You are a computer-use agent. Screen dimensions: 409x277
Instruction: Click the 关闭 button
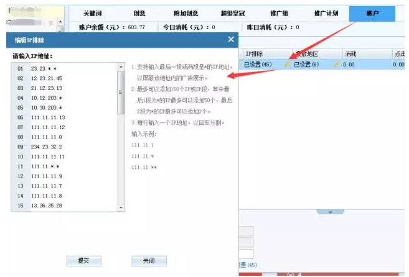[x=149, y=261]
